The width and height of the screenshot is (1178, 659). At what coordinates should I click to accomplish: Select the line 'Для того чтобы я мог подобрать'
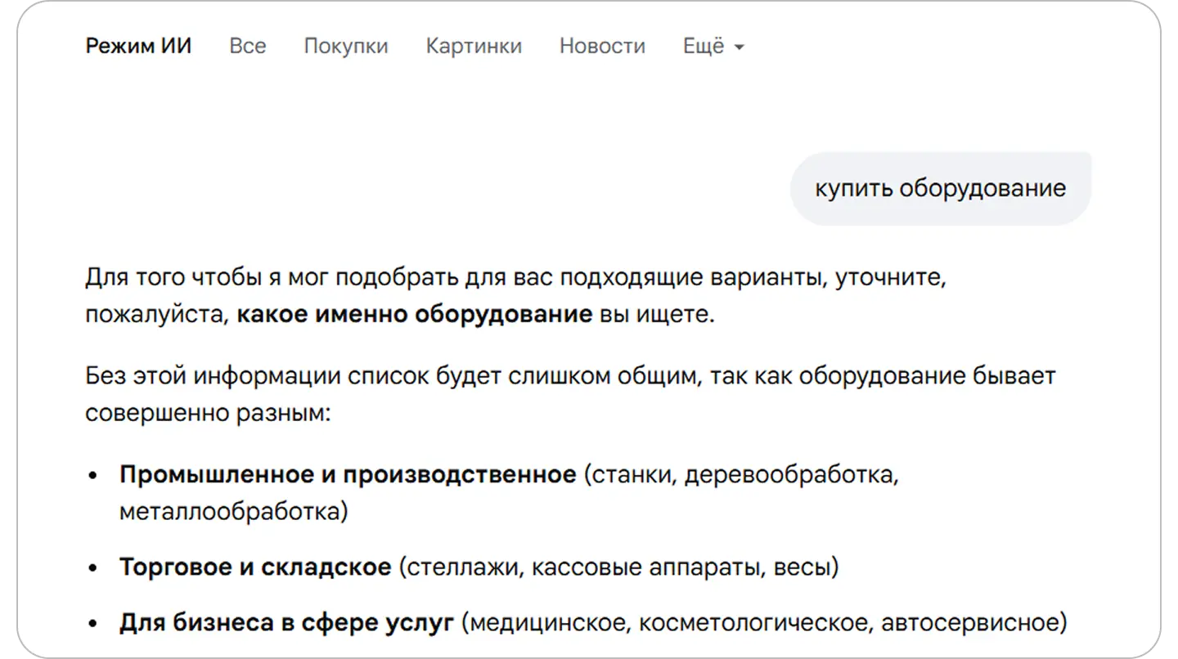(x=515, y=277)
